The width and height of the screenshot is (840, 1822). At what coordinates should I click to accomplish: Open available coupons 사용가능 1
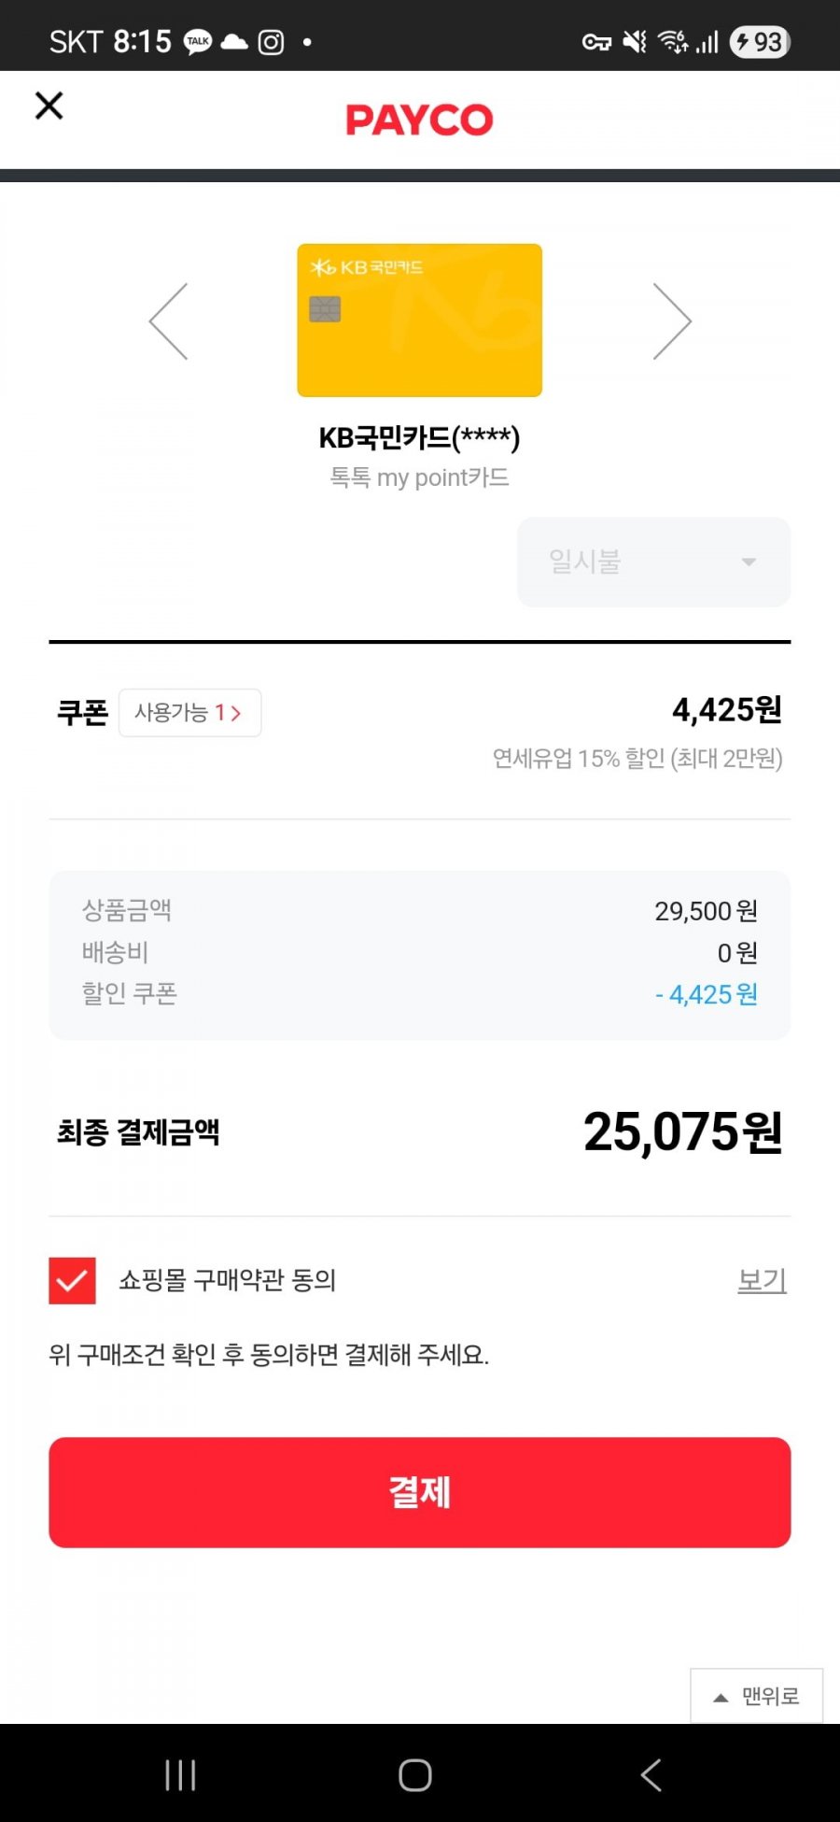point(189,713)
